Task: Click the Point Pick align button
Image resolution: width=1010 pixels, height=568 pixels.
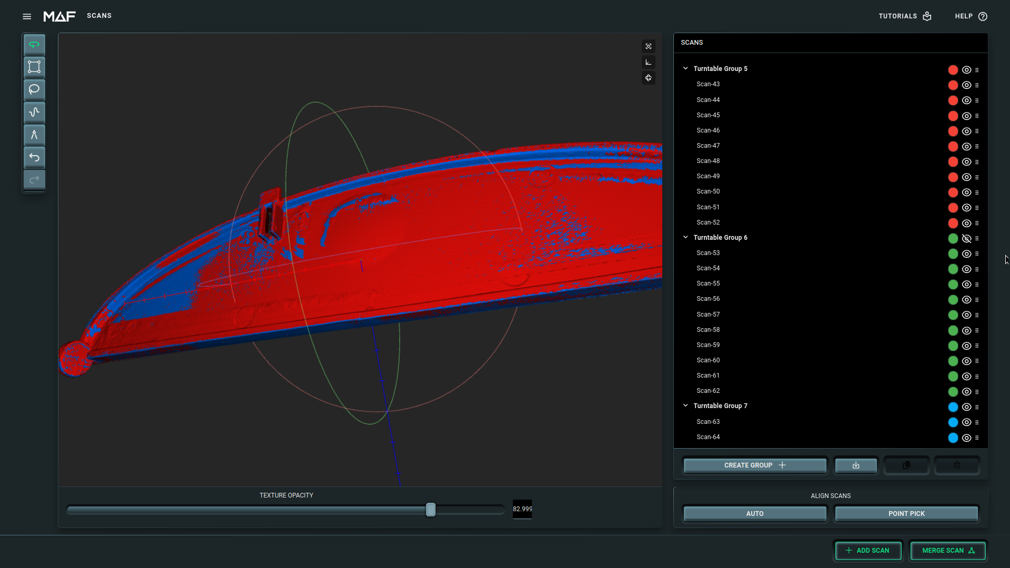Action: (906, 514)
